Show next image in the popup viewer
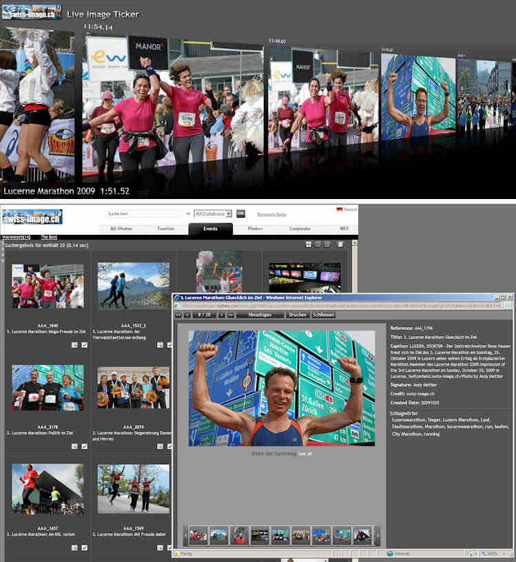The image size is (516, 562). pyautogui.click(x=221, y=315)
